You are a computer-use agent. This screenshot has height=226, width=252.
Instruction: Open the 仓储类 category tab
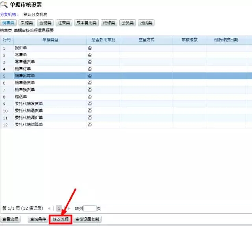45,23
